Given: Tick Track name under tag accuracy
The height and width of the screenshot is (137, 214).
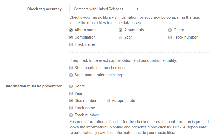Looking at the screenshot, I should [71, 44].
